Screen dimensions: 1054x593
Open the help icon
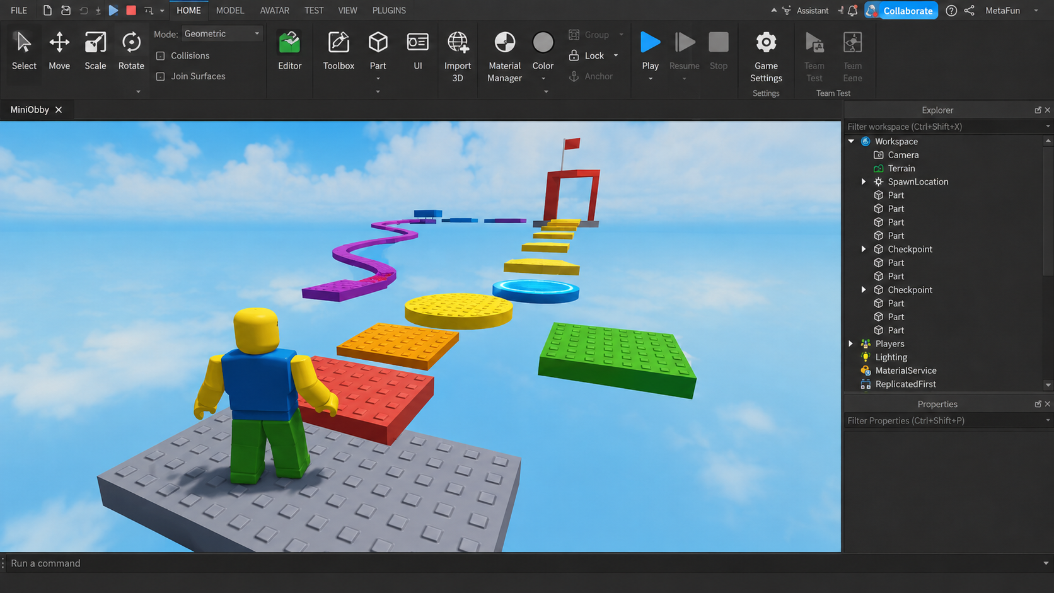tap(951, 10)
